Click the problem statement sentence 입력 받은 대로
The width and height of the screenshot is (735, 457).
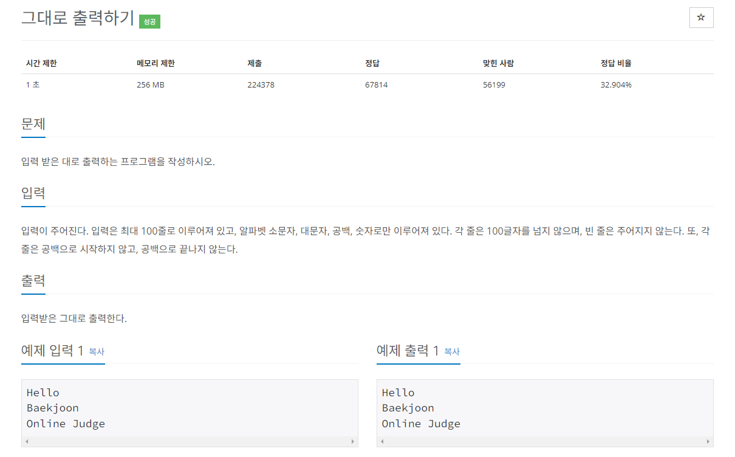click(x=118, y=162)
